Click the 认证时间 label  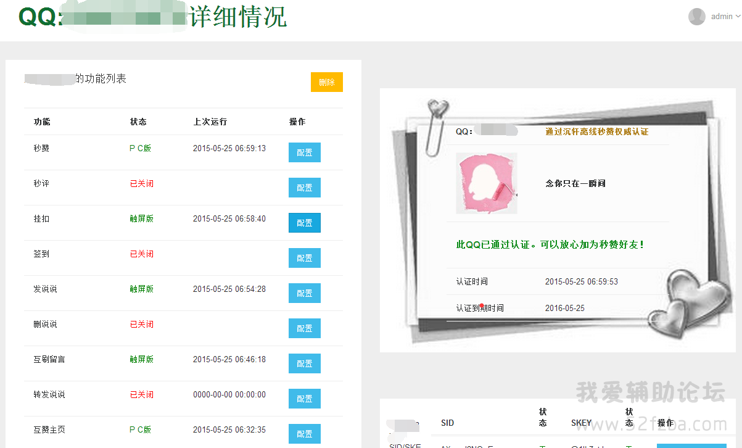coord(472,281)
